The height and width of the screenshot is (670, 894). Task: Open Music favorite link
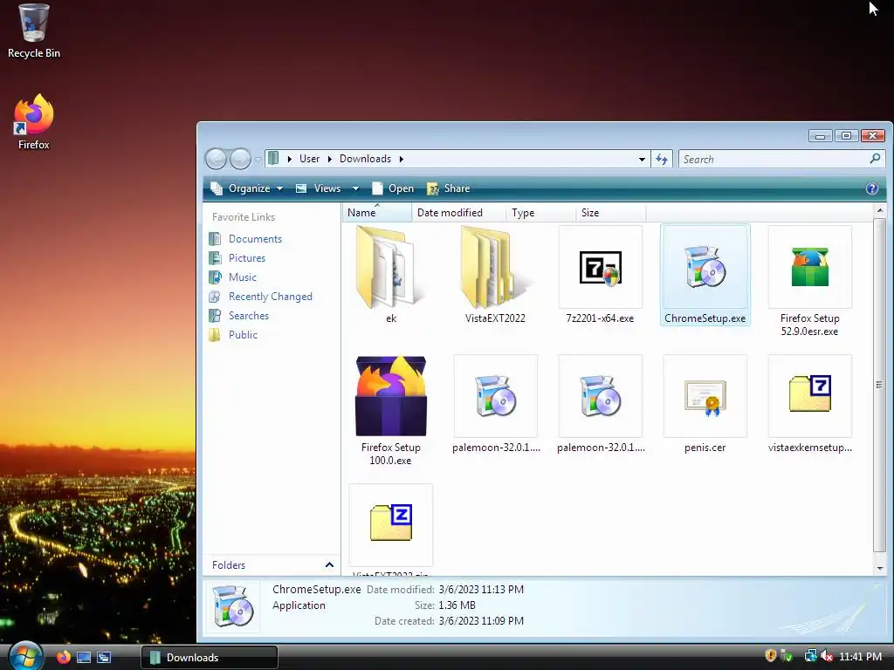[243, 277]
